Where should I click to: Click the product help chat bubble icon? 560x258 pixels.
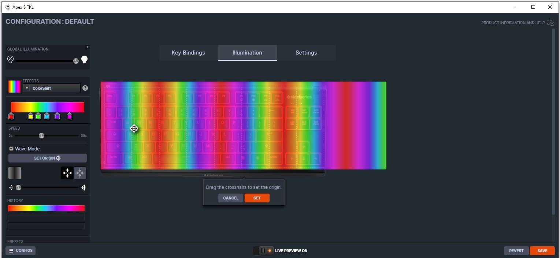coord(550,23)
